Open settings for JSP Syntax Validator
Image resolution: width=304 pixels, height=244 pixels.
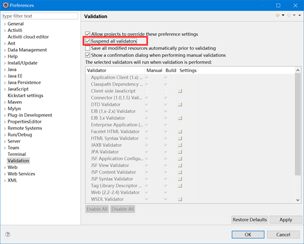coord(180,179)
